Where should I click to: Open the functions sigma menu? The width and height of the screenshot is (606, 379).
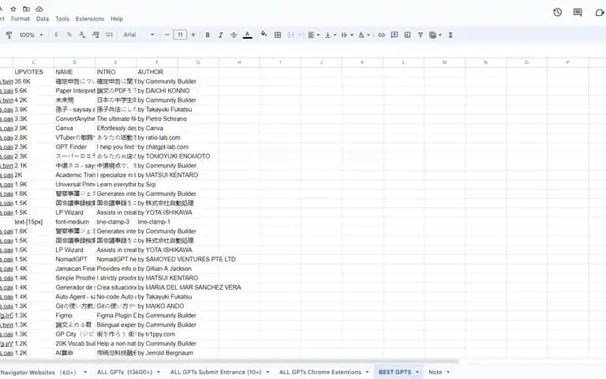click(451, 35)
